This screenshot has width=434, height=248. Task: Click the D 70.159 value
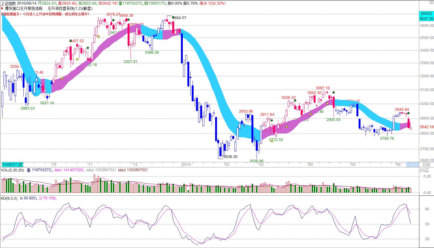coord(48,198)
